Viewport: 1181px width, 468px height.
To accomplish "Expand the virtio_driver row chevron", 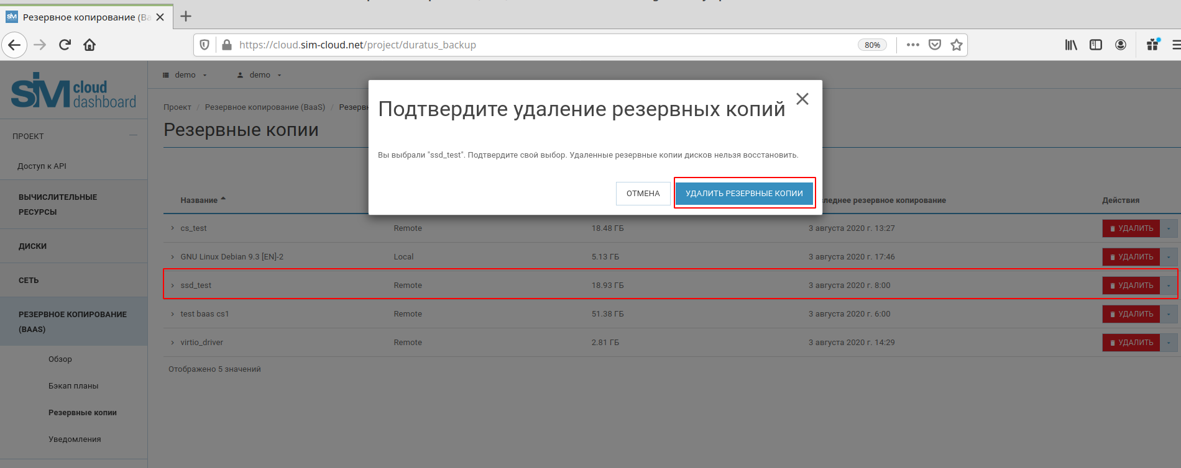I will pyautogui.click(x=173, y=343).
